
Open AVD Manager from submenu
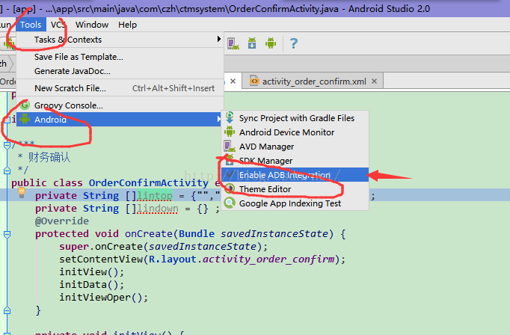click(x=295, y=147)
